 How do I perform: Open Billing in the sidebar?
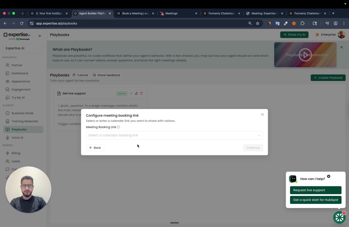tap(16, 153)
